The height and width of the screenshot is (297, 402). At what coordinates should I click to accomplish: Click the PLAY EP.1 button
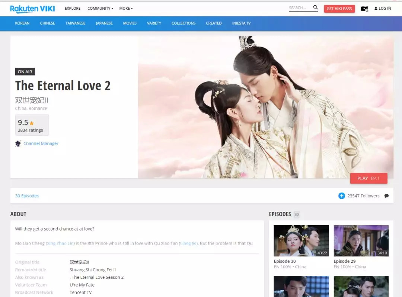[368, 178]
